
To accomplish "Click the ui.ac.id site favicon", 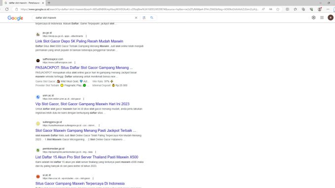I will tap(38, 177).
